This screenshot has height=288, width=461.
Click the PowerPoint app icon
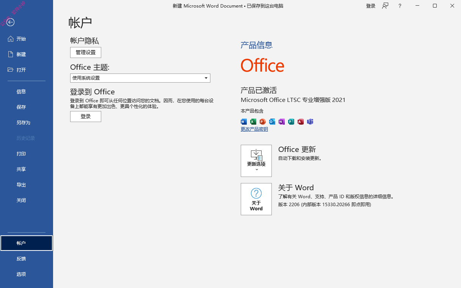coord(263,122)
